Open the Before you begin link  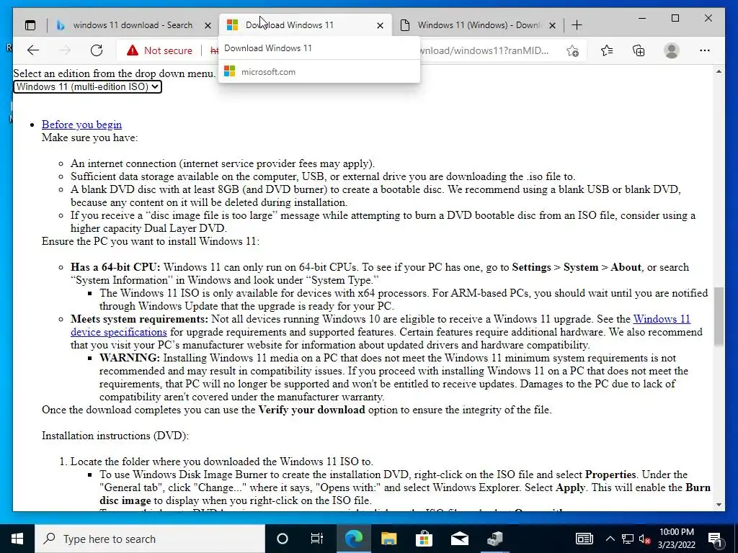81,125
